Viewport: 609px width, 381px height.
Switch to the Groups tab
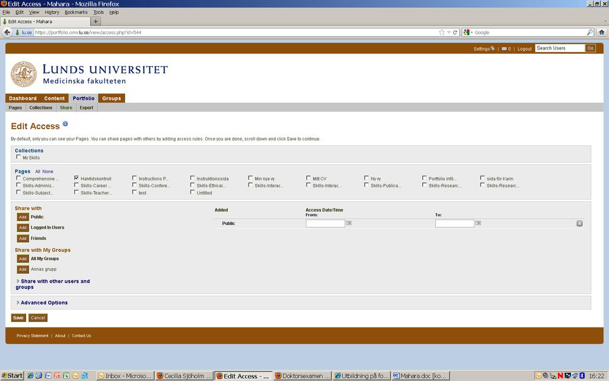111,98
